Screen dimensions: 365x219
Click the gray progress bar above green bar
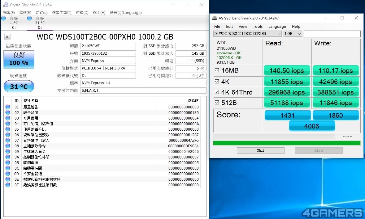point(274,137)
